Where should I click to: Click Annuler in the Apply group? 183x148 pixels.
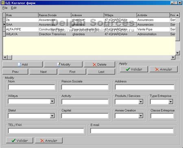[163, 69]
